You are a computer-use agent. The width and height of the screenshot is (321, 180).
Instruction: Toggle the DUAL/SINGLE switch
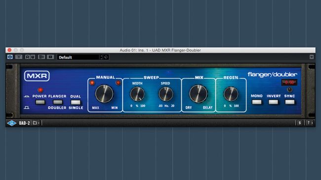tap(76, 102)
